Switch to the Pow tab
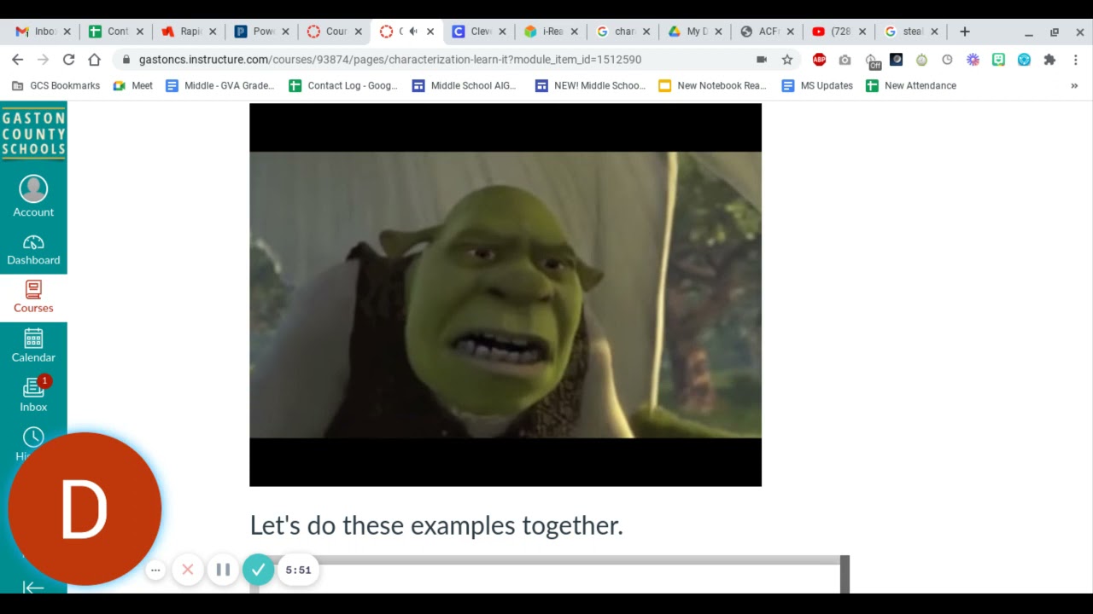Viewport: 1093px width, 614px height. pos(260,32)
